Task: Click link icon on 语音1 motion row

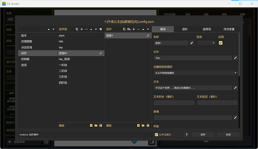Action: coord(148,35)
